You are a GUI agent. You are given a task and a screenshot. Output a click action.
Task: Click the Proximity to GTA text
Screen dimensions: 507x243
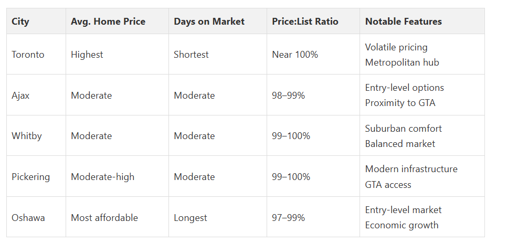(400, 103)
